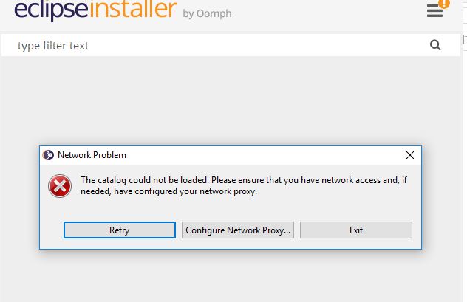This screenshot has width=467, height=302.
Task: Open Configure Network Proxy settings
Action: click(238, 230)
